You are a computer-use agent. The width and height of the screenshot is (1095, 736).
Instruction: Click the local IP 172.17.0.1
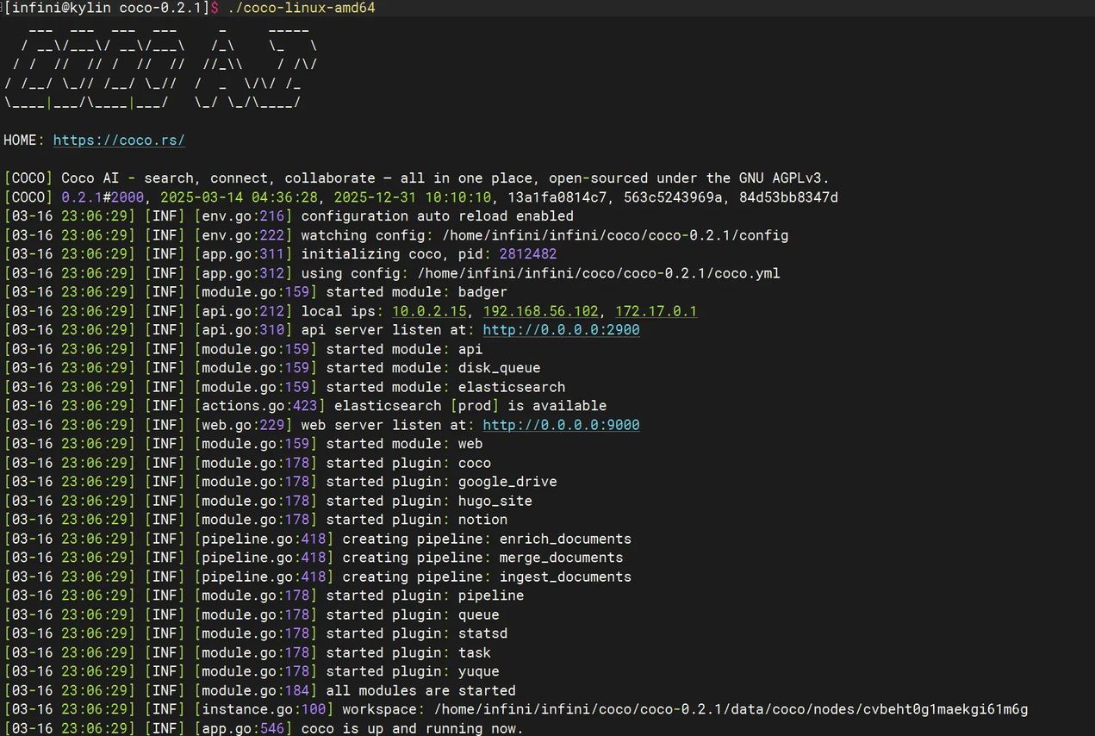[x=656, y=311]
